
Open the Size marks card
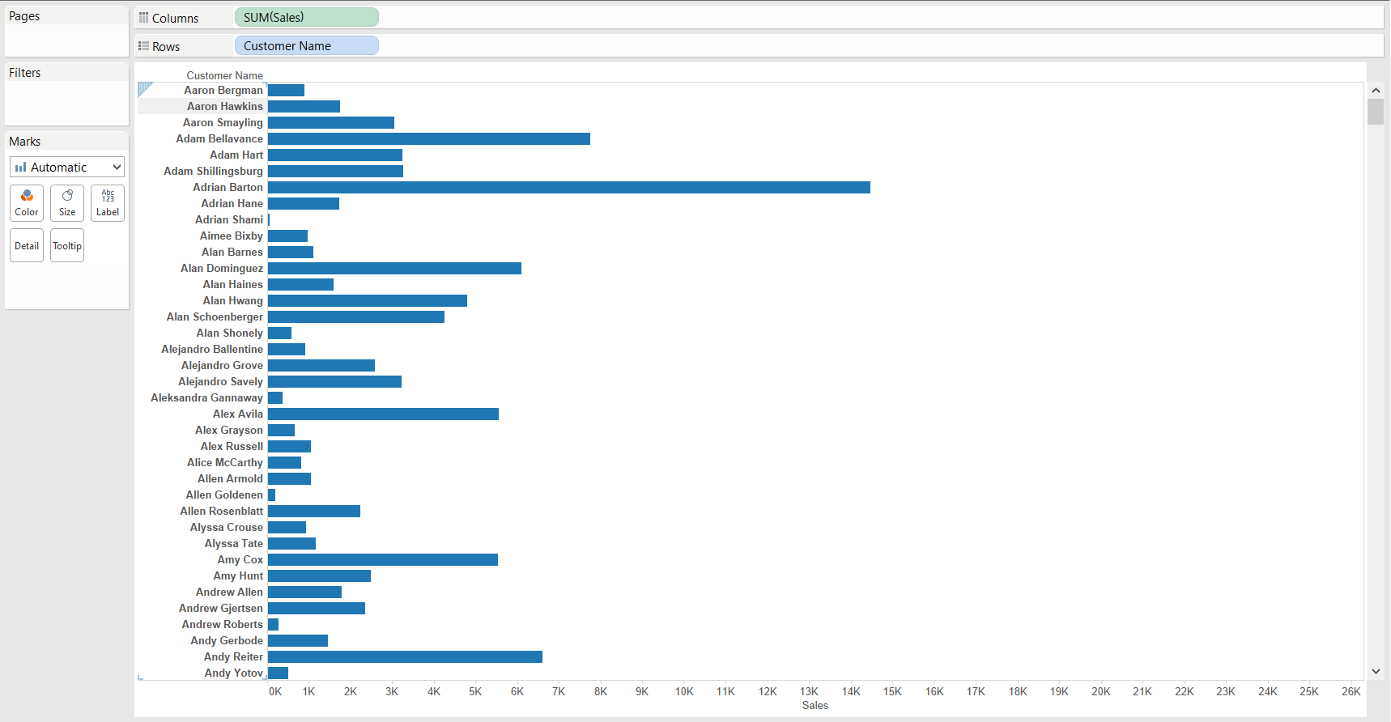67,203
